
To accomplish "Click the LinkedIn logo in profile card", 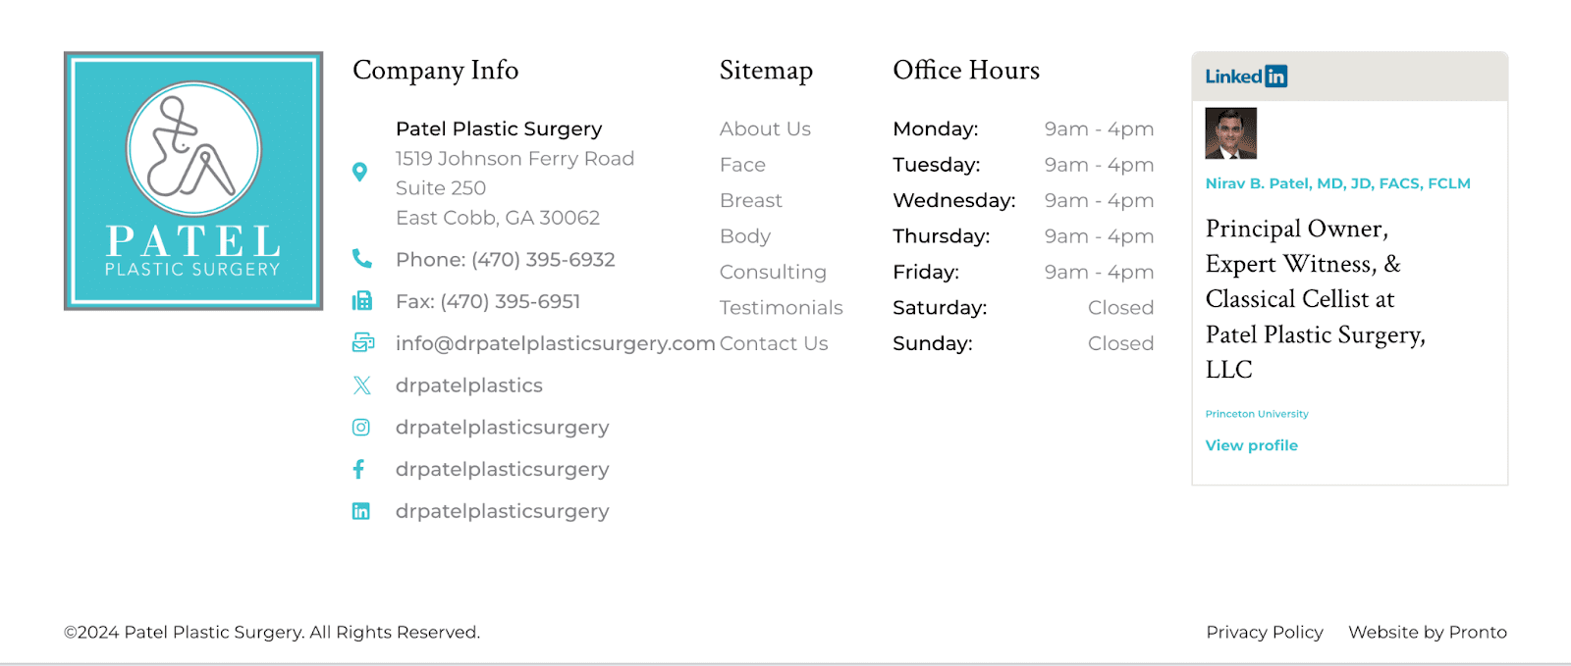I will [x=1246, y=77].
